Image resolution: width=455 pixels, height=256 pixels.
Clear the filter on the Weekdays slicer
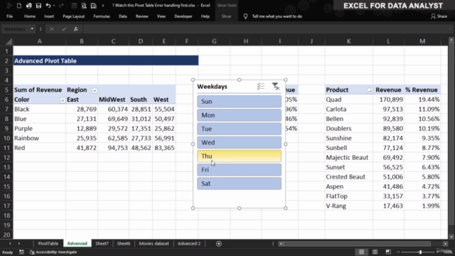click(x=275, y=86)
